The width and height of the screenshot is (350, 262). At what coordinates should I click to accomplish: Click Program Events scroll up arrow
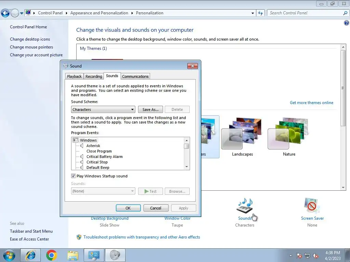(x=187, y=140)
